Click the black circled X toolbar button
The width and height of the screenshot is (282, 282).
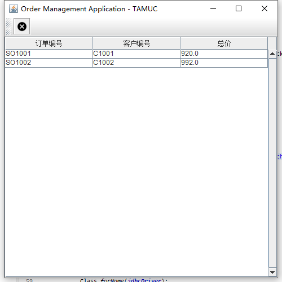click(x=22, y=27)
